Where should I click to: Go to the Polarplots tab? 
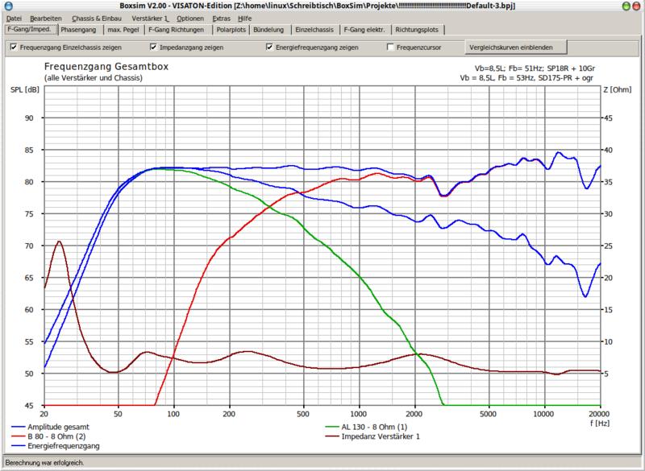point(232,30)
